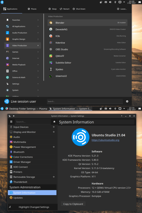The image size is (142, 213).
Task: Expand Favorites category
Action: coord(22,20)
